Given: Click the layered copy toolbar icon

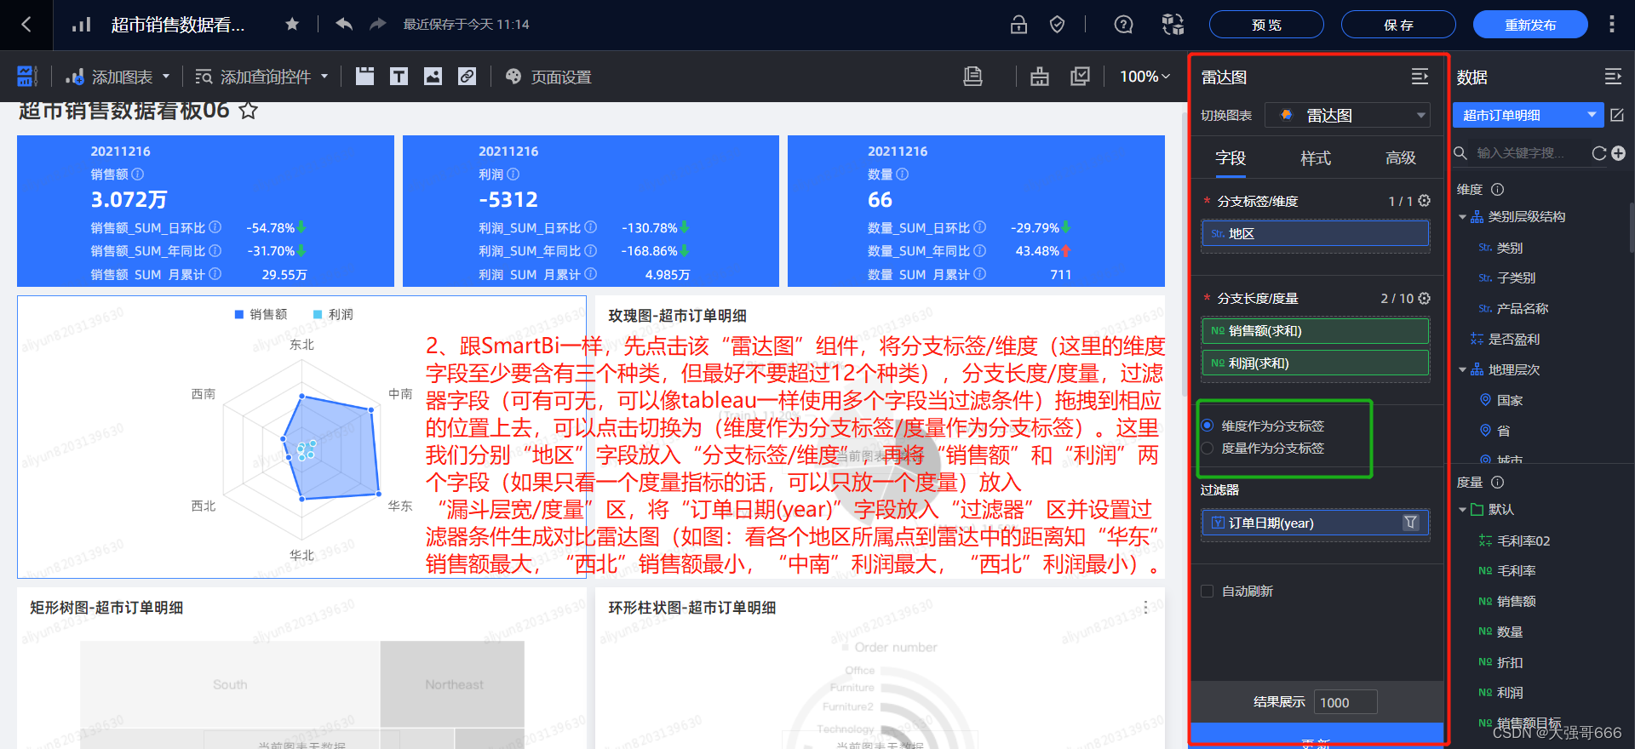Looking at the screenshot, I should tap(1080, 77).
